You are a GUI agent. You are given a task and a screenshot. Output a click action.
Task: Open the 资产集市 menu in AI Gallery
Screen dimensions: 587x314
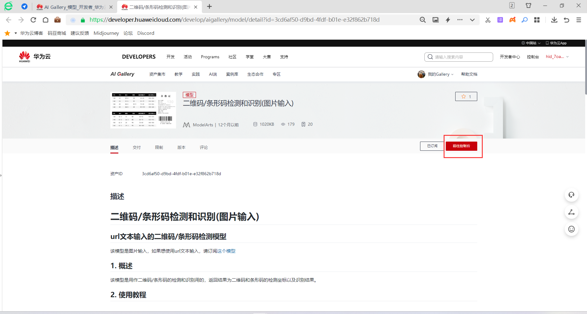(157, 74)
